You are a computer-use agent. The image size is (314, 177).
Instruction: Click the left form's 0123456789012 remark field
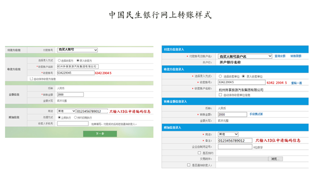(x=92, y=111)
